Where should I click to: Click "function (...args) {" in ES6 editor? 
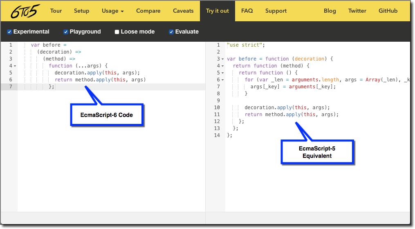coord(78,66)
